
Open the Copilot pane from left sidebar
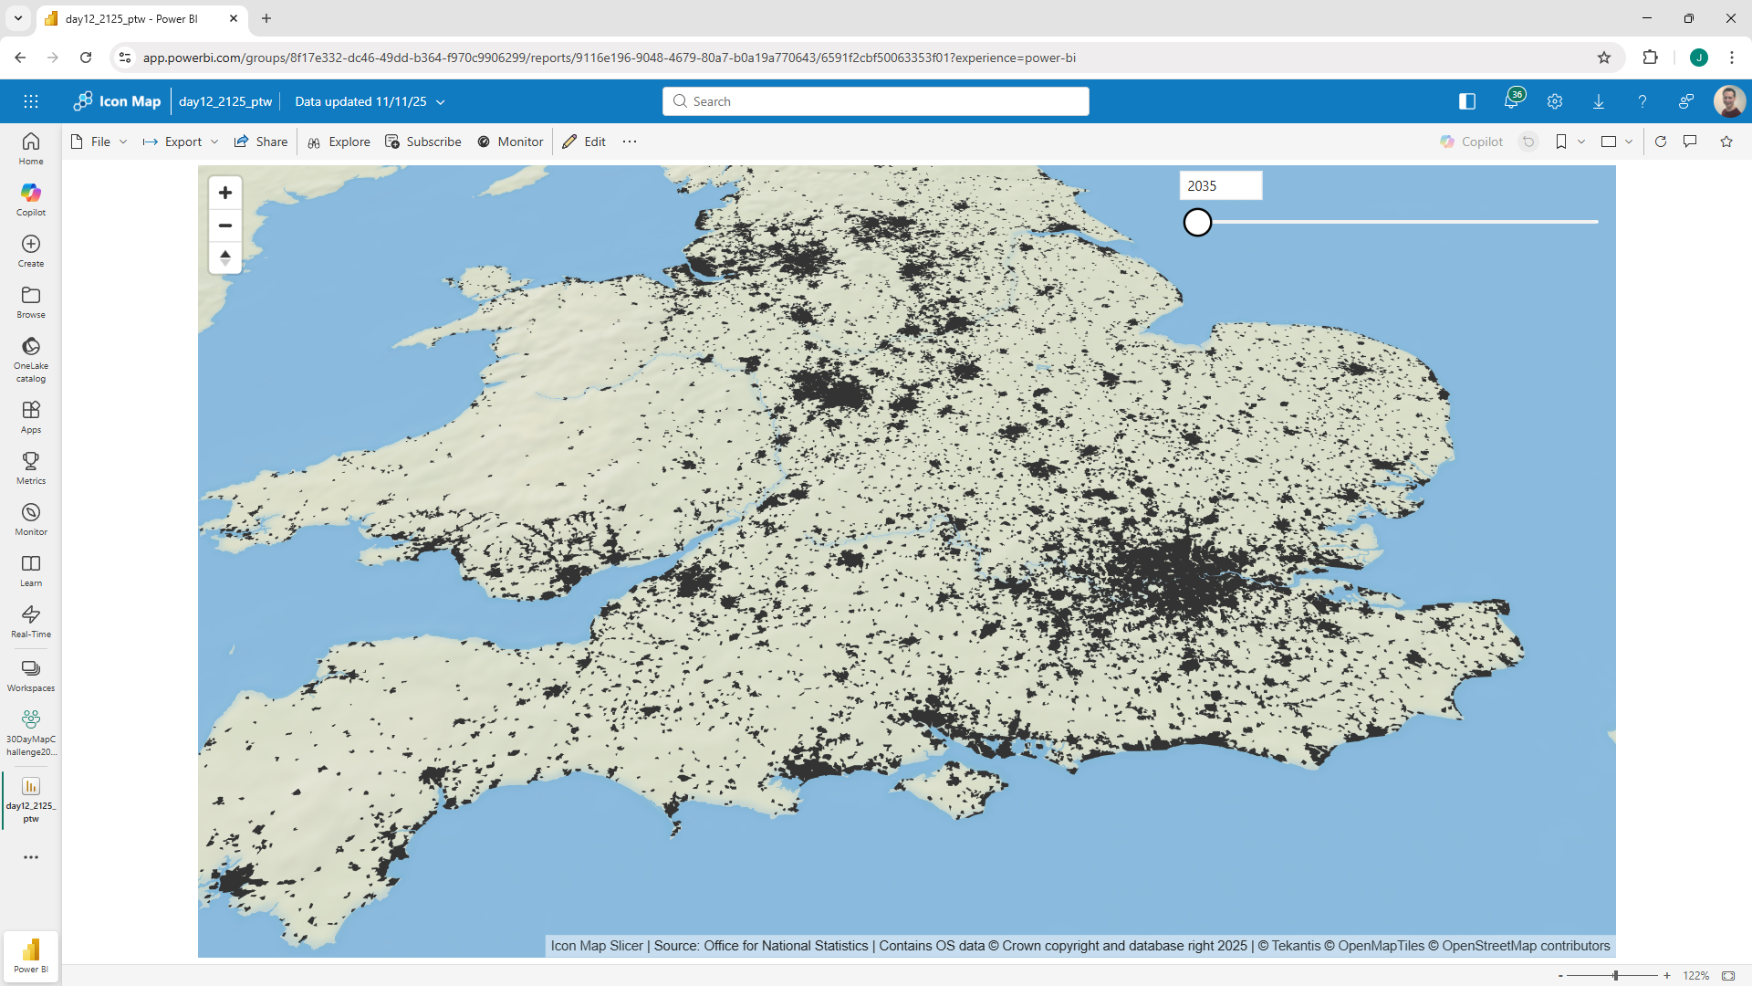coord(31,199)
